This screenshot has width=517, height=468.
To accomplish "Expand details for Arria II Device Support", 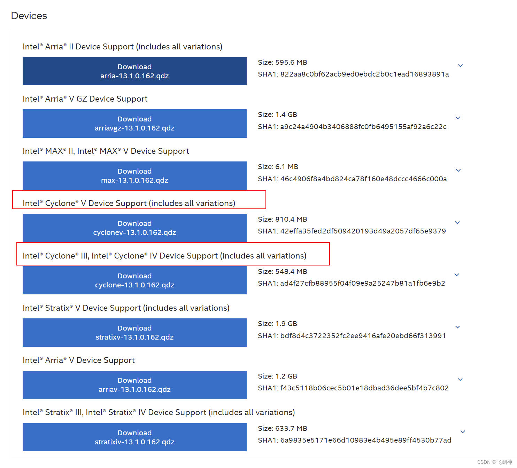I will click(460, 65).
